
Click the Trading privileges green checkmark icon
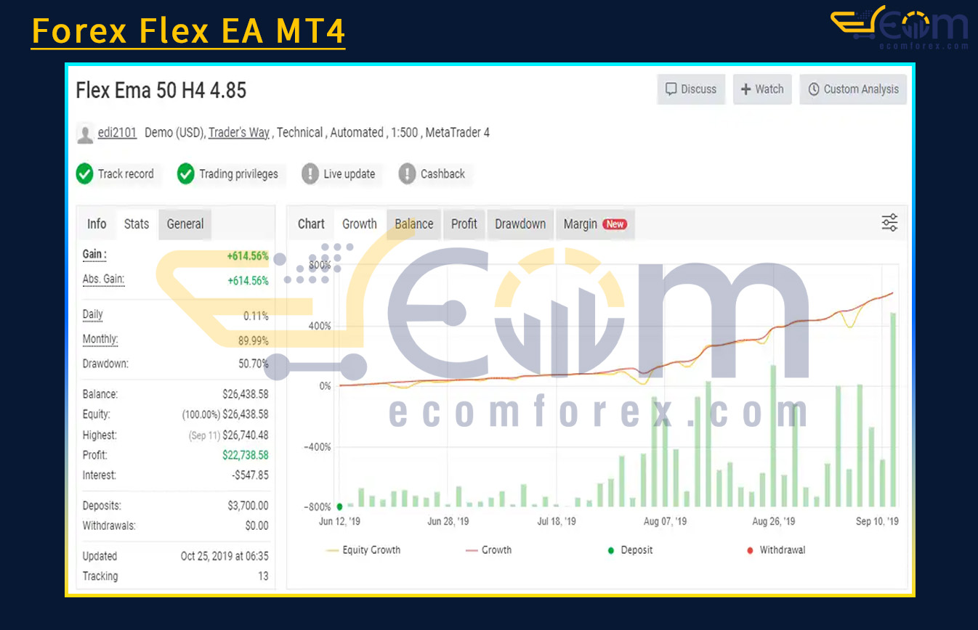pyautogui.click(x=186, y=174)
